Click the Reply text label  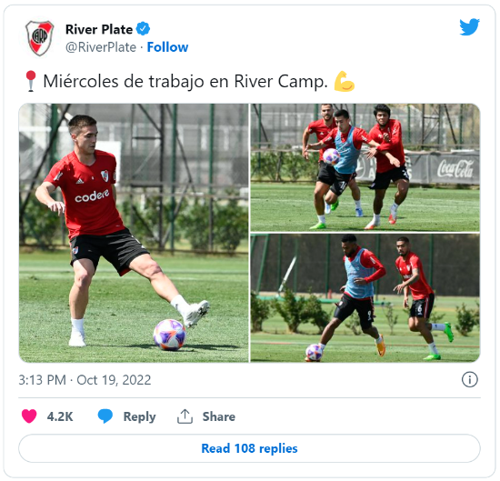tap(139, 416)
